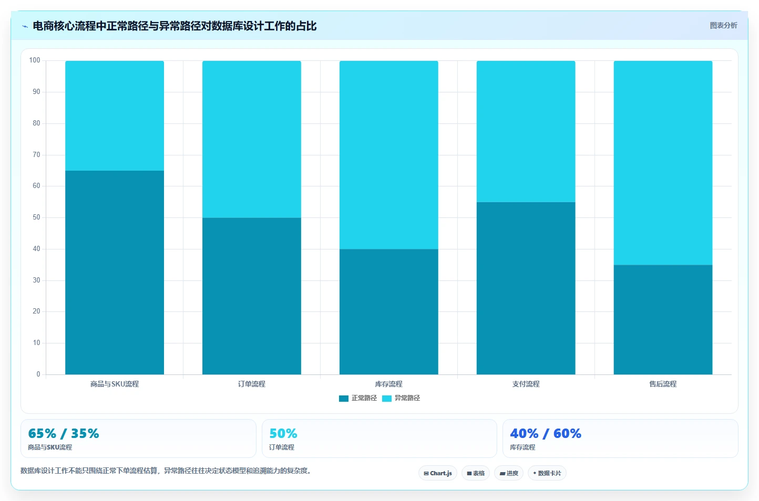Click the chart title 电商核心流程中正常路径与异常路径
759x501 pixels.
(175, 26)
